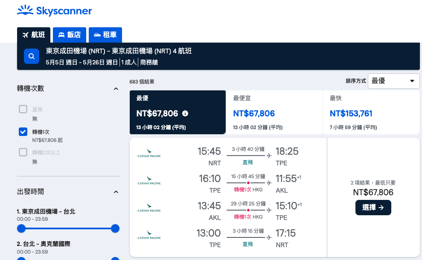Uncheck the 轉機1次 checkbox
This screenshot has width=422, height=260.
[23, 132]
